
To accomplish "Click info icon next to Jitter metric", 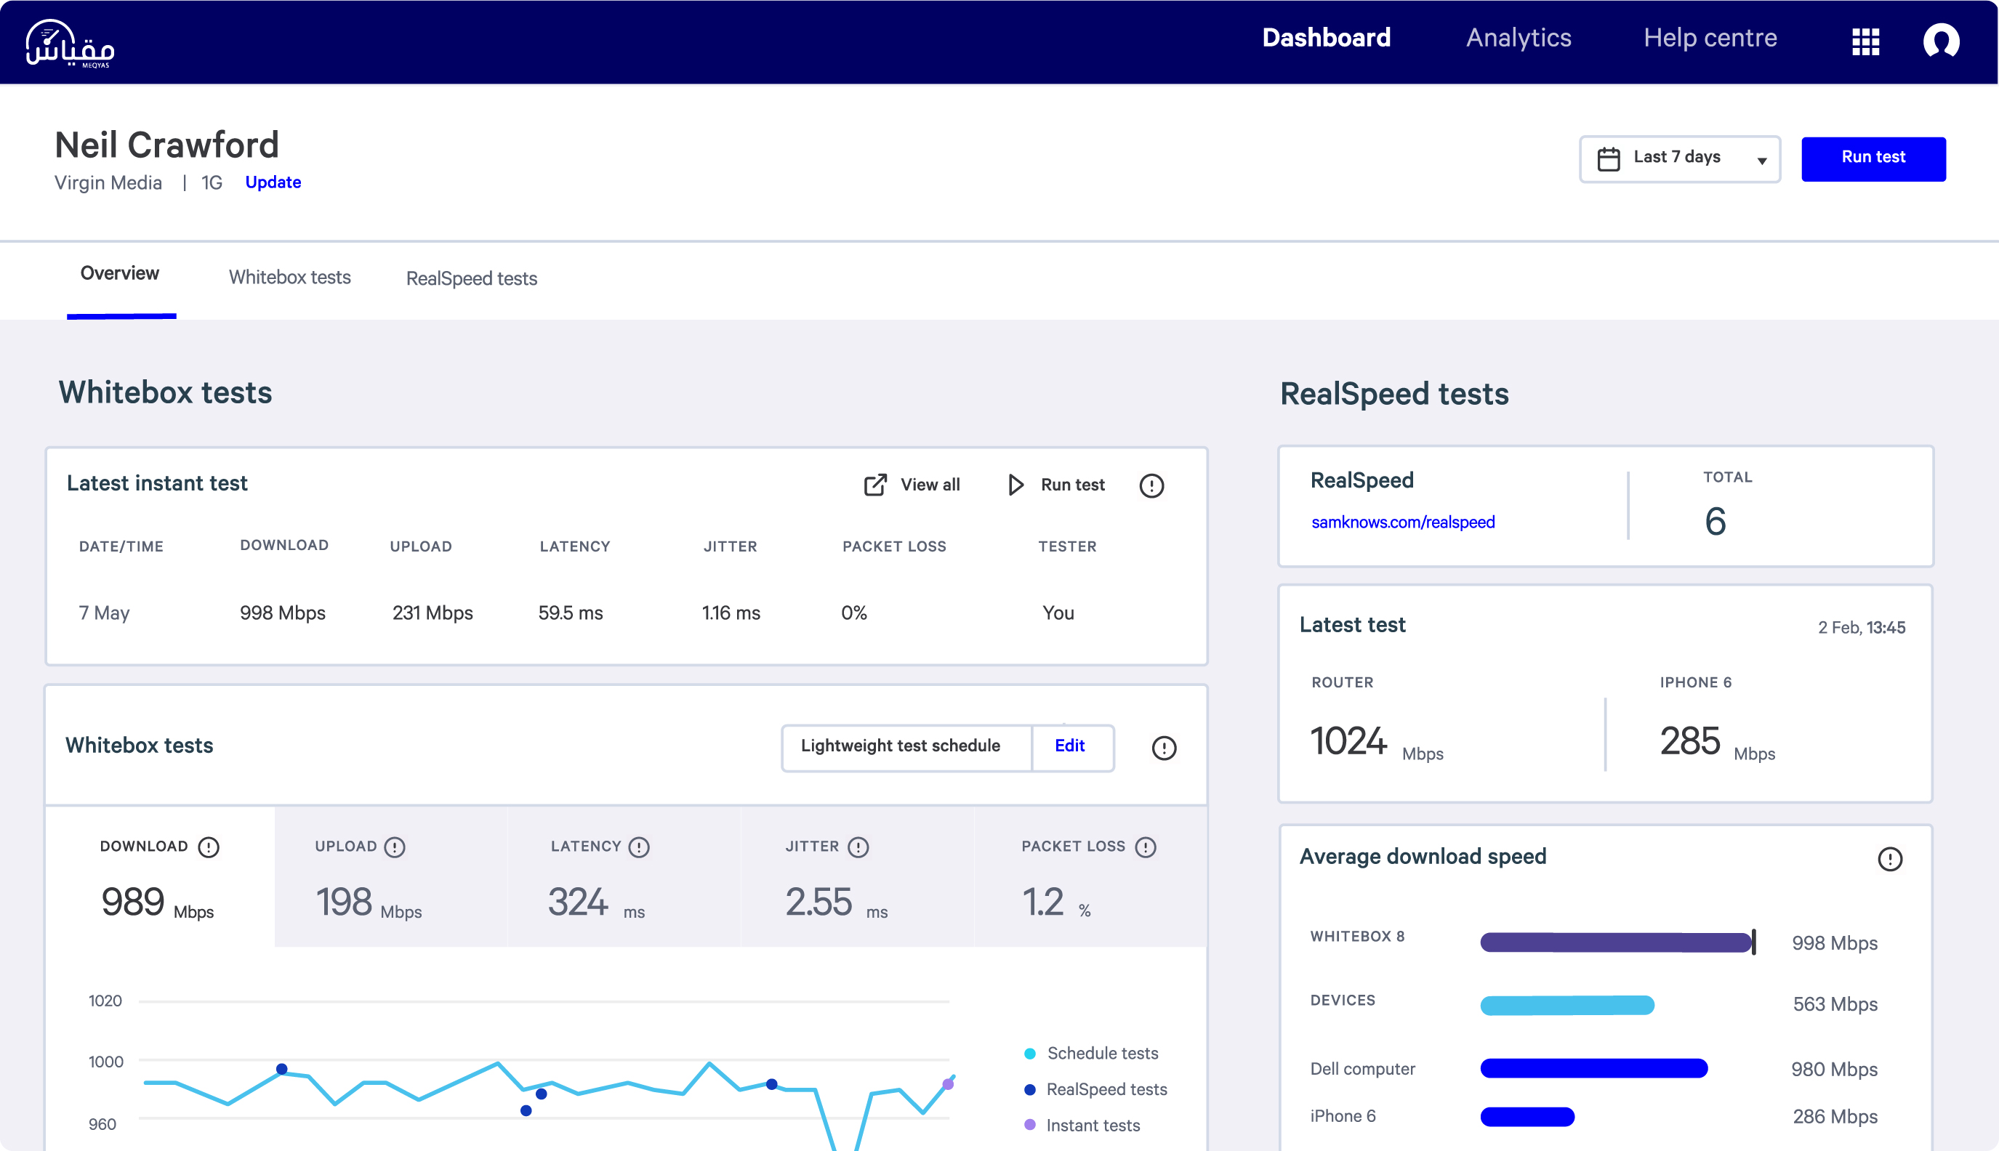I will pos(858,847).
